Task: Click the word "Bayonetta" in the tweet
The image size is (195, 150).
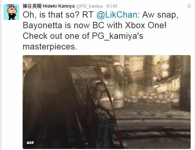Action: (43, 25)
